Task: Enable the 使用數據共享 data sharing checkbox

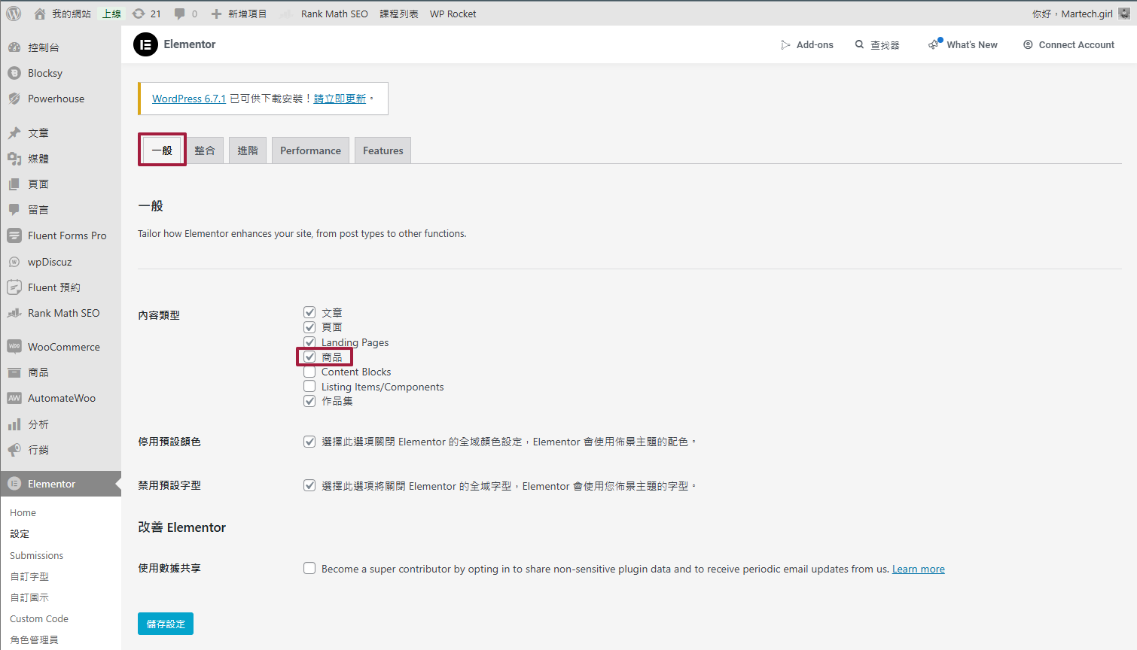Action: click(x=309, y=568)
